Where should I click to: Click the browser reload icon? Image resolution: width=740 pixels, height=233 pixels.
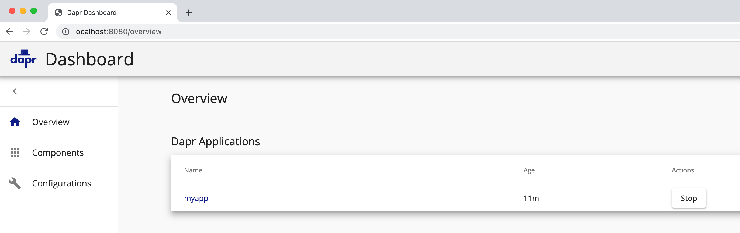(44, 31)
